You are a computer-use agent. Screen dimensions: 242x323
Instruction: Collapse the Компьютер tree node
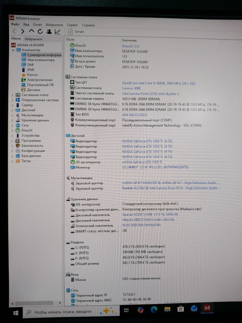pos(13,50)
